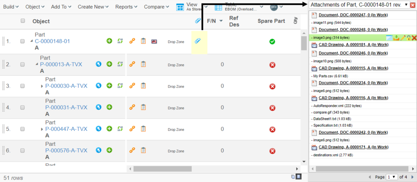Click the clipboard icon for P-000447-A-TVX

[x=143, y=129]
